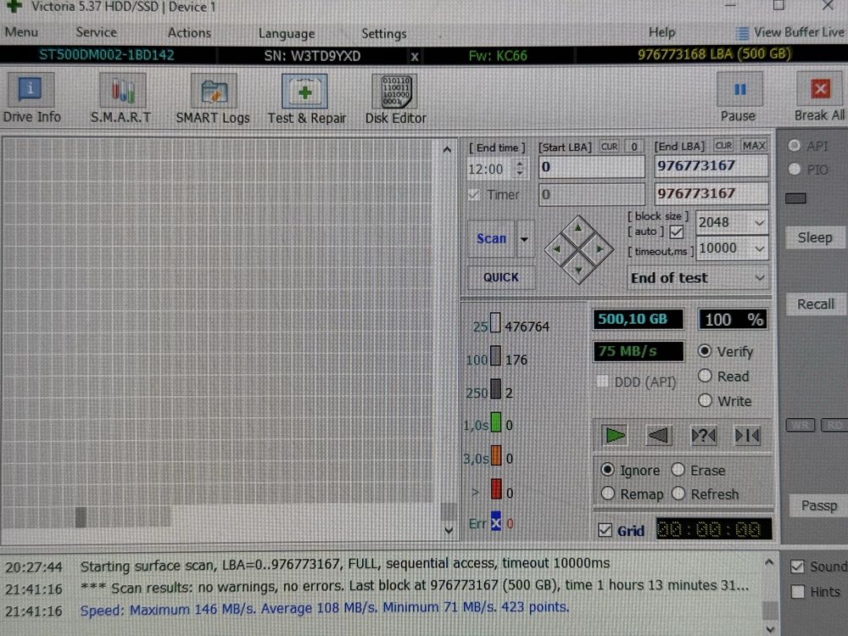Click the End LBA 976773167 field
This screenshot has height=636, width=848.
pos(711,166)
